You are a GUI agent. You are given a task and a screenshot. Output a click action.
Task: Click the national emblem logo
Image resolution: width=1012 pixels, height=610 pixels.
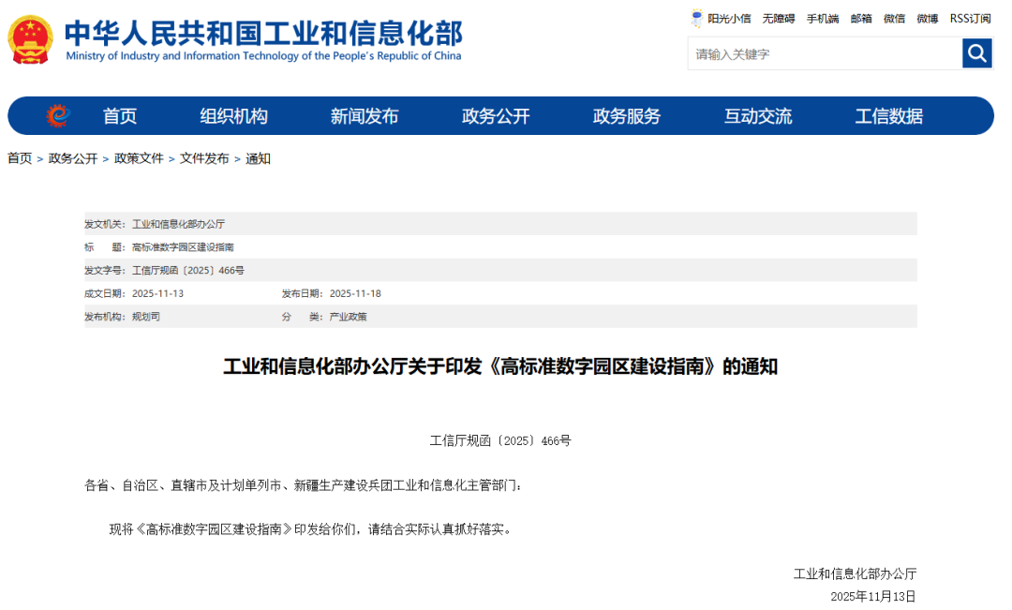tap(31, 39)
